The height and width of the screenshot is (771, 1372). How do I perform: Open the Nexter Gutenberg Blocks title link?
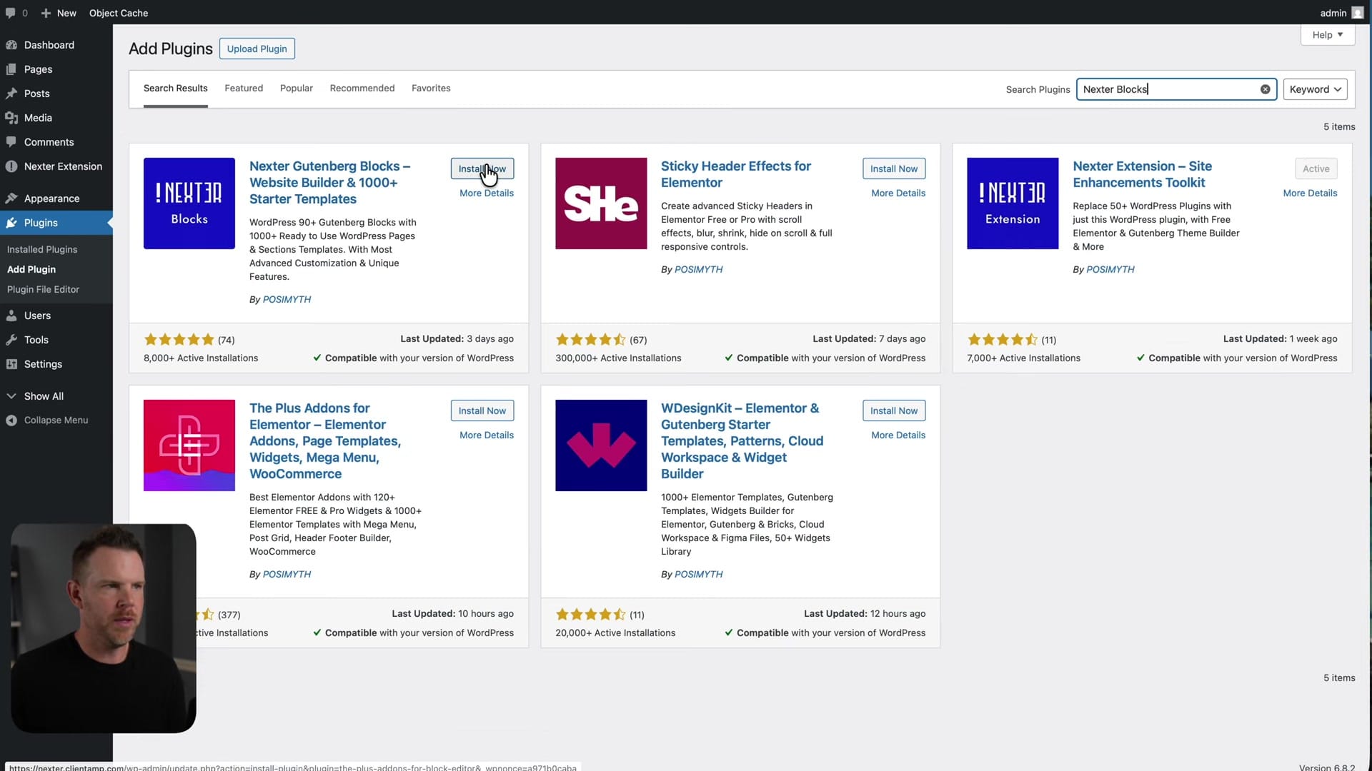[x=329, y=183]
